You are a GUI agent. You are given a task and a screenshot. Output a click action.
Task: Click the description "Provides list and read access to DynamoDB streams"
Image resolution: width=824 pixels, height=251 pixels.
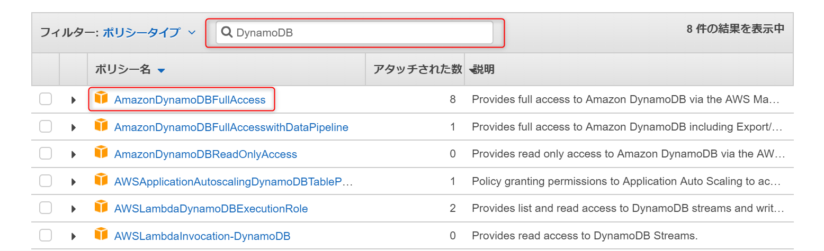click(628, 208)
